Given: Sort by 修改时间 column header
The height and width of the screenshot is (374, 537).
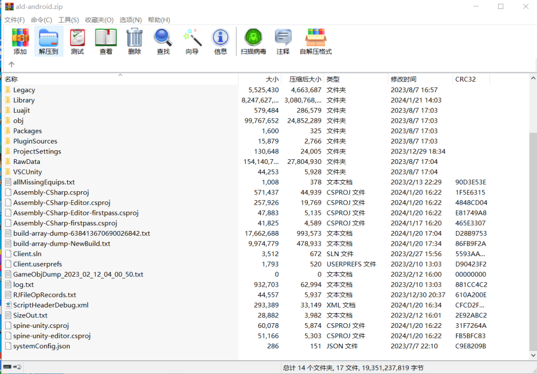Looking at the screenshot, I should click(x=403, y=79).
